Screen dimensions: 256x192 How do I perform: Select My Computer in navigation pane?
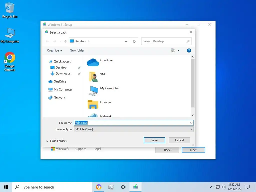60,89
